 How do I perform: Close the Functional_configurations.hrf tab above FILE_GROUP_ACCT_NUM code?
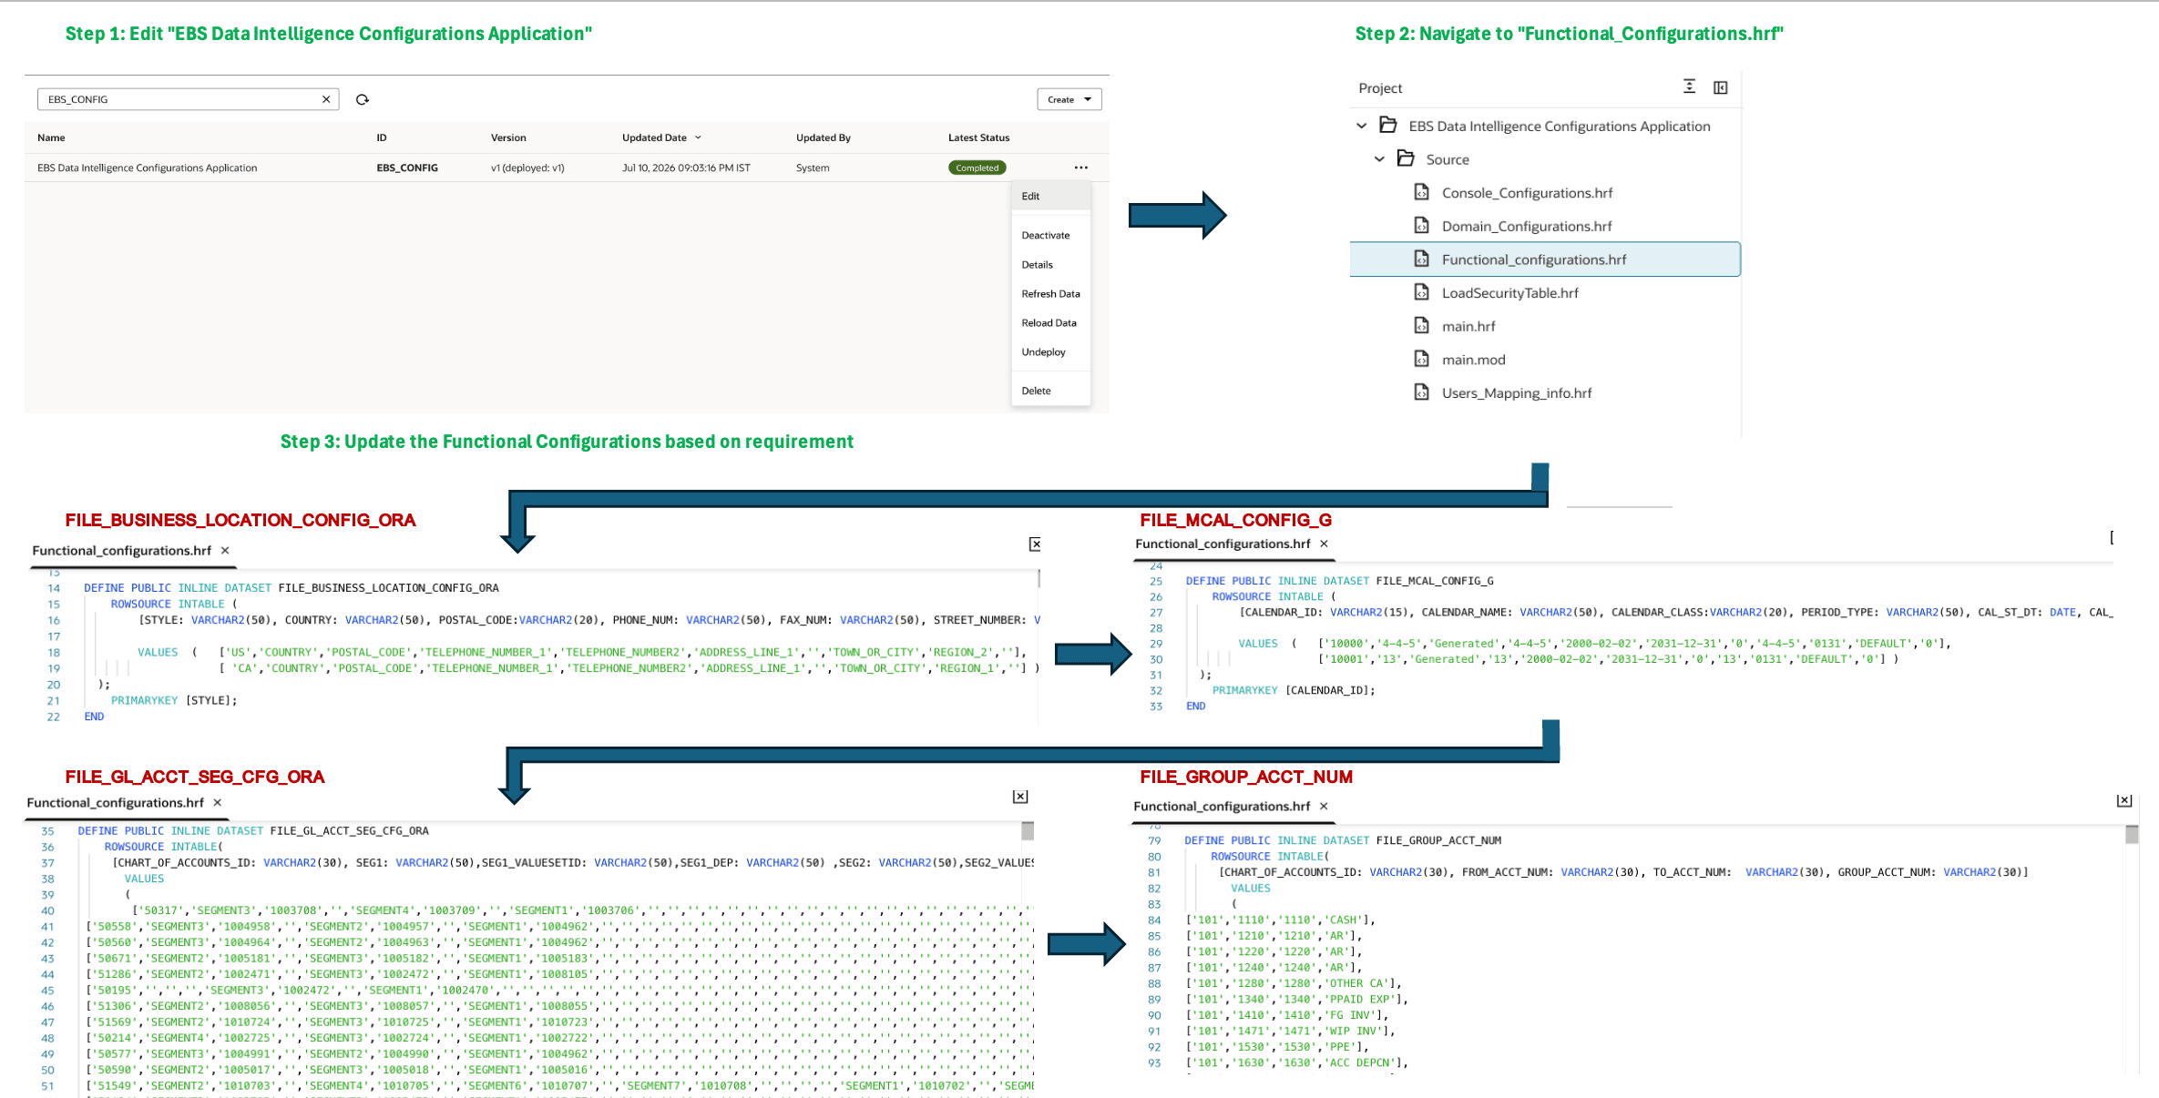(1324, 807)
